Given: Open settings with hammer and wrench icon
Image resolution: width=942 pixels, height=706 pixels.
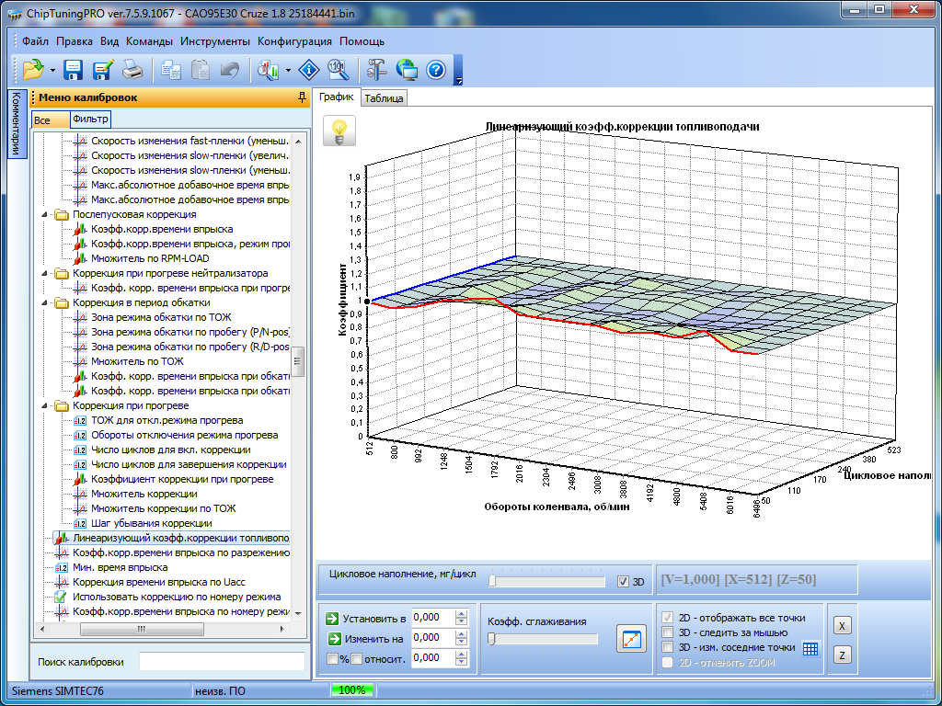Looking at the screenshot, I should point(377,69).
